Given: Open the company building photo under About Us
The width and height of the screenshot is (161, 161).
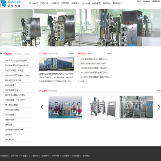Looking at the screenshot, I should click(57, 64).
